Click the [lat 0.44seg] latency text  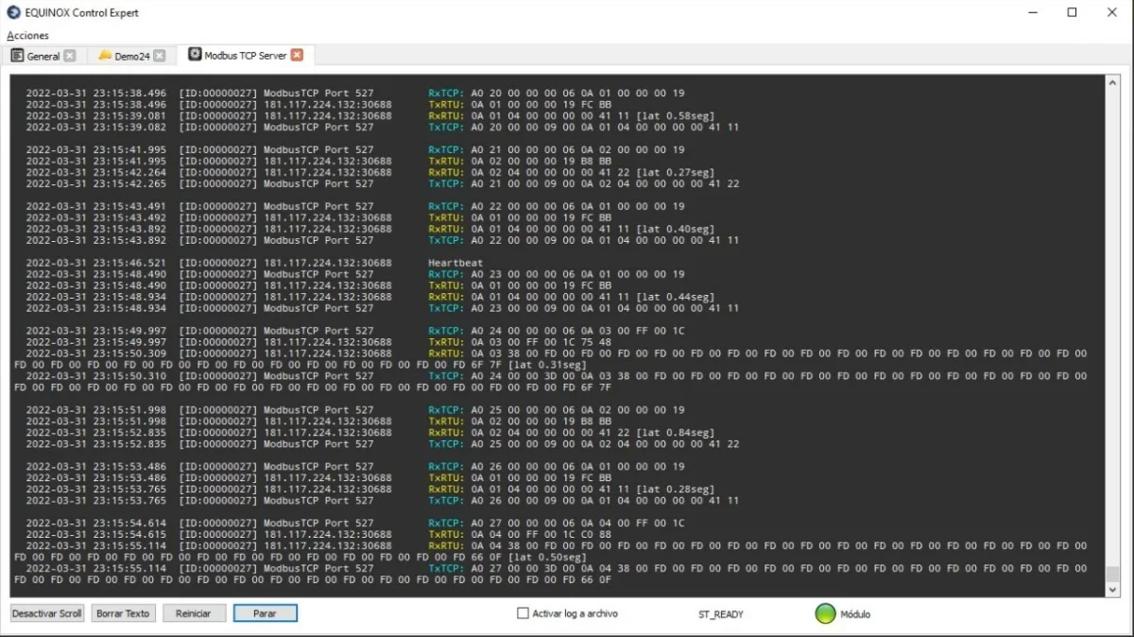[676, 297]
